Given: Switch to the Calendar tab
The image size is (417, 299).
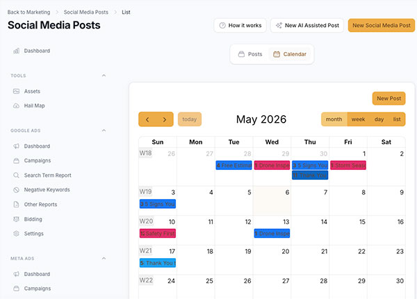Looking at the screenshot, I should (x=290, y=54).
